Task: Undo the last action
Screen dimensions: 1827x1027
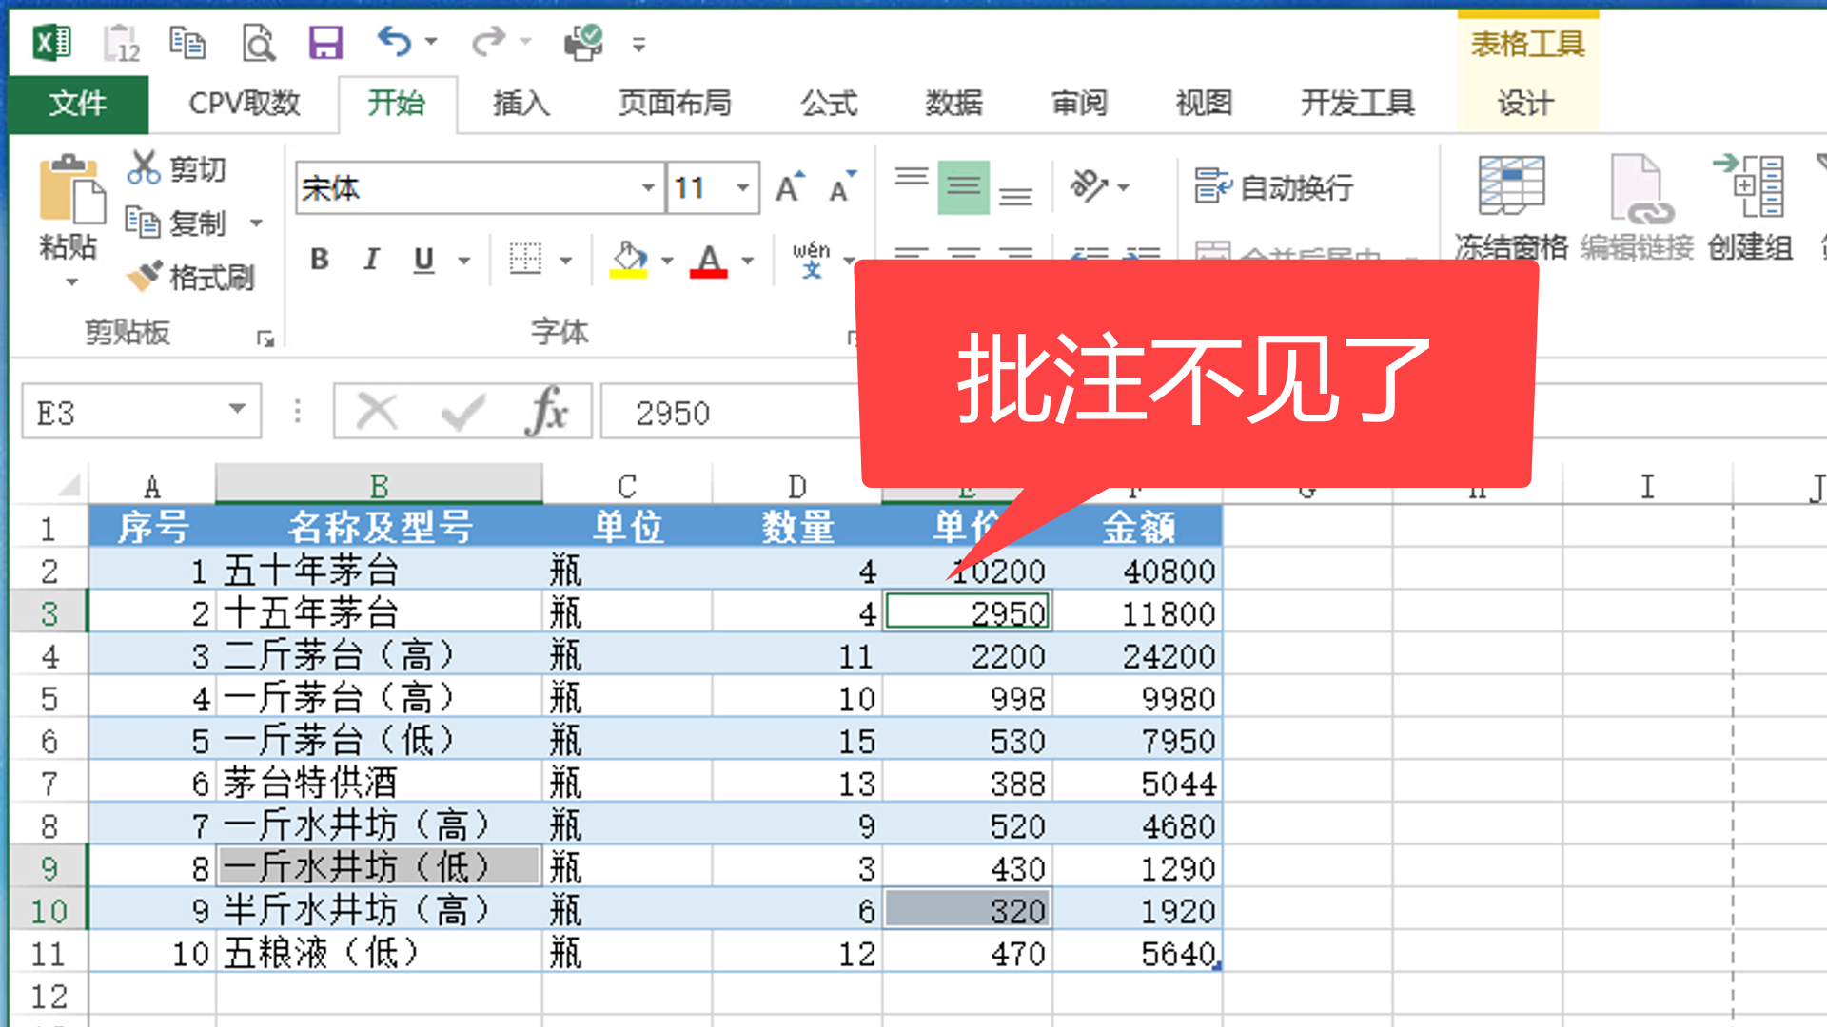Action: [394, 42]
